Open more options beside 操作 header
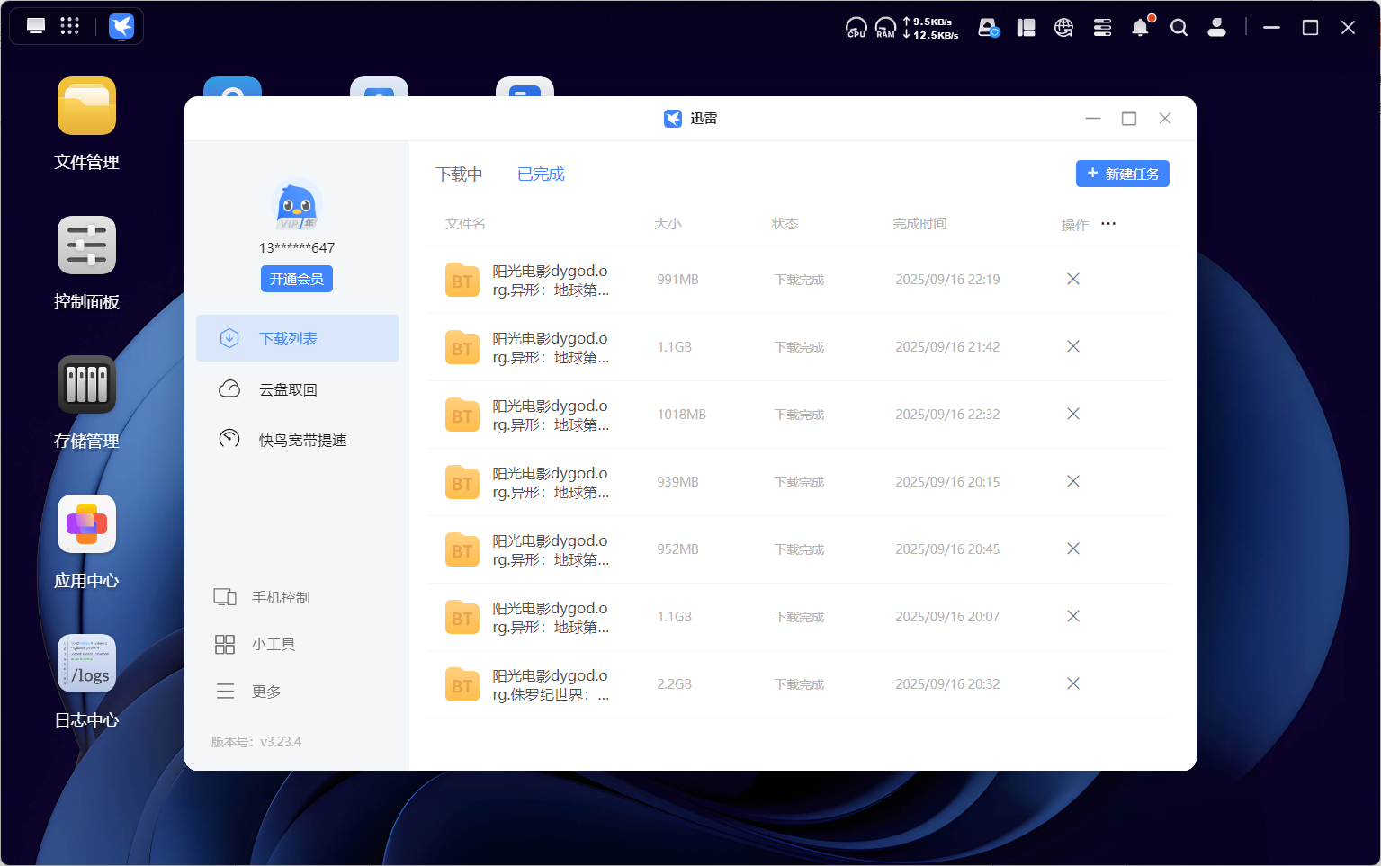 pyautogui.click(x=1108, y=224)
